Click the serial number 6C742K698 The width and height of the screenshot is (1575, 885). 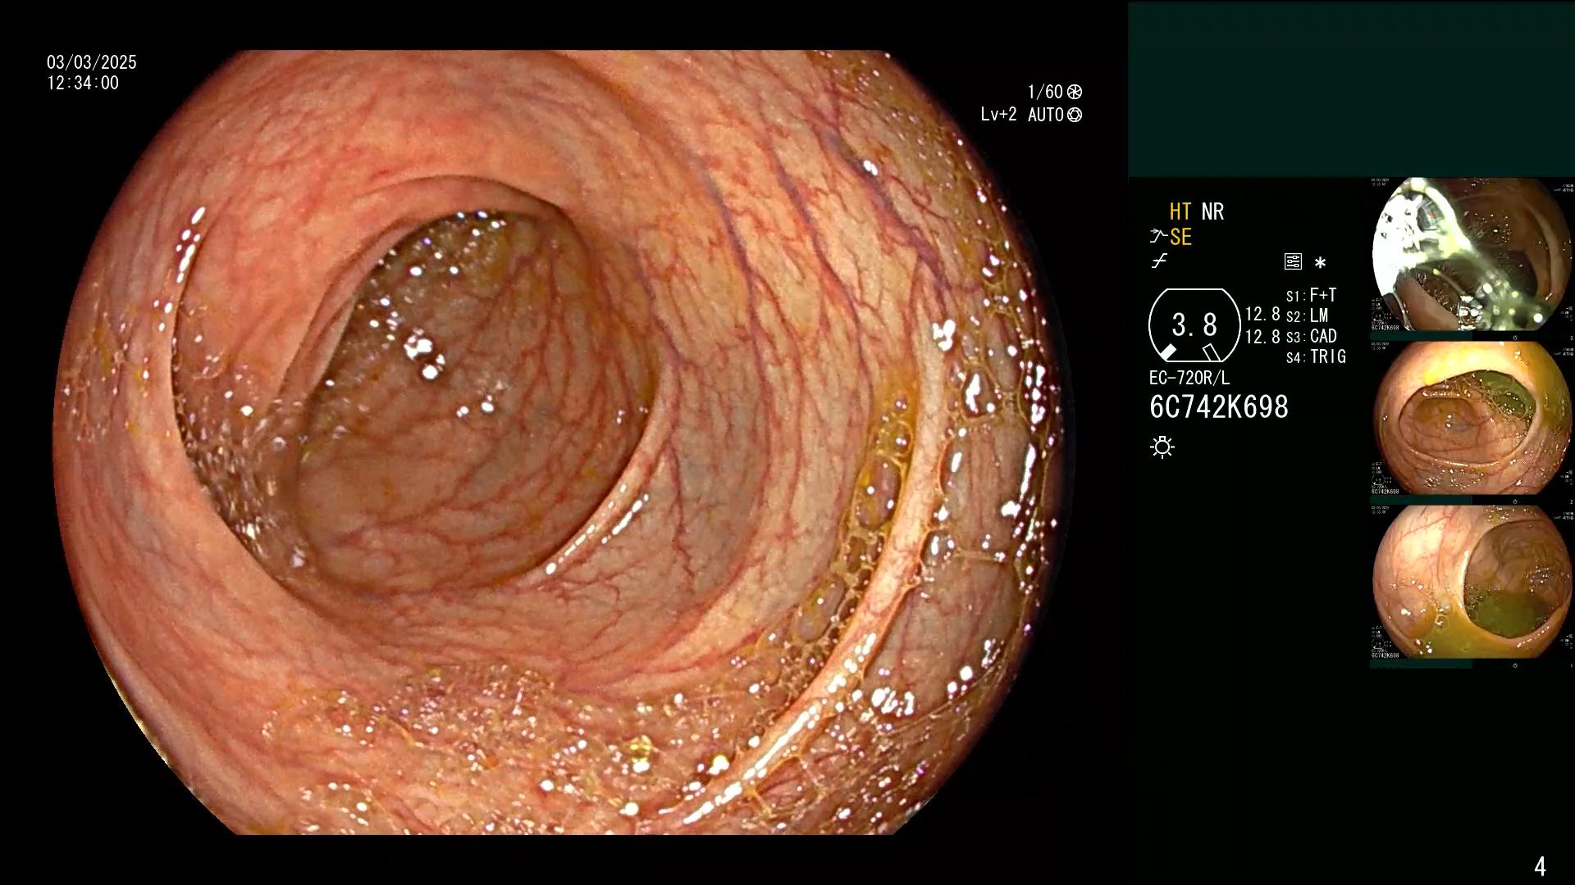[1219, 407]
